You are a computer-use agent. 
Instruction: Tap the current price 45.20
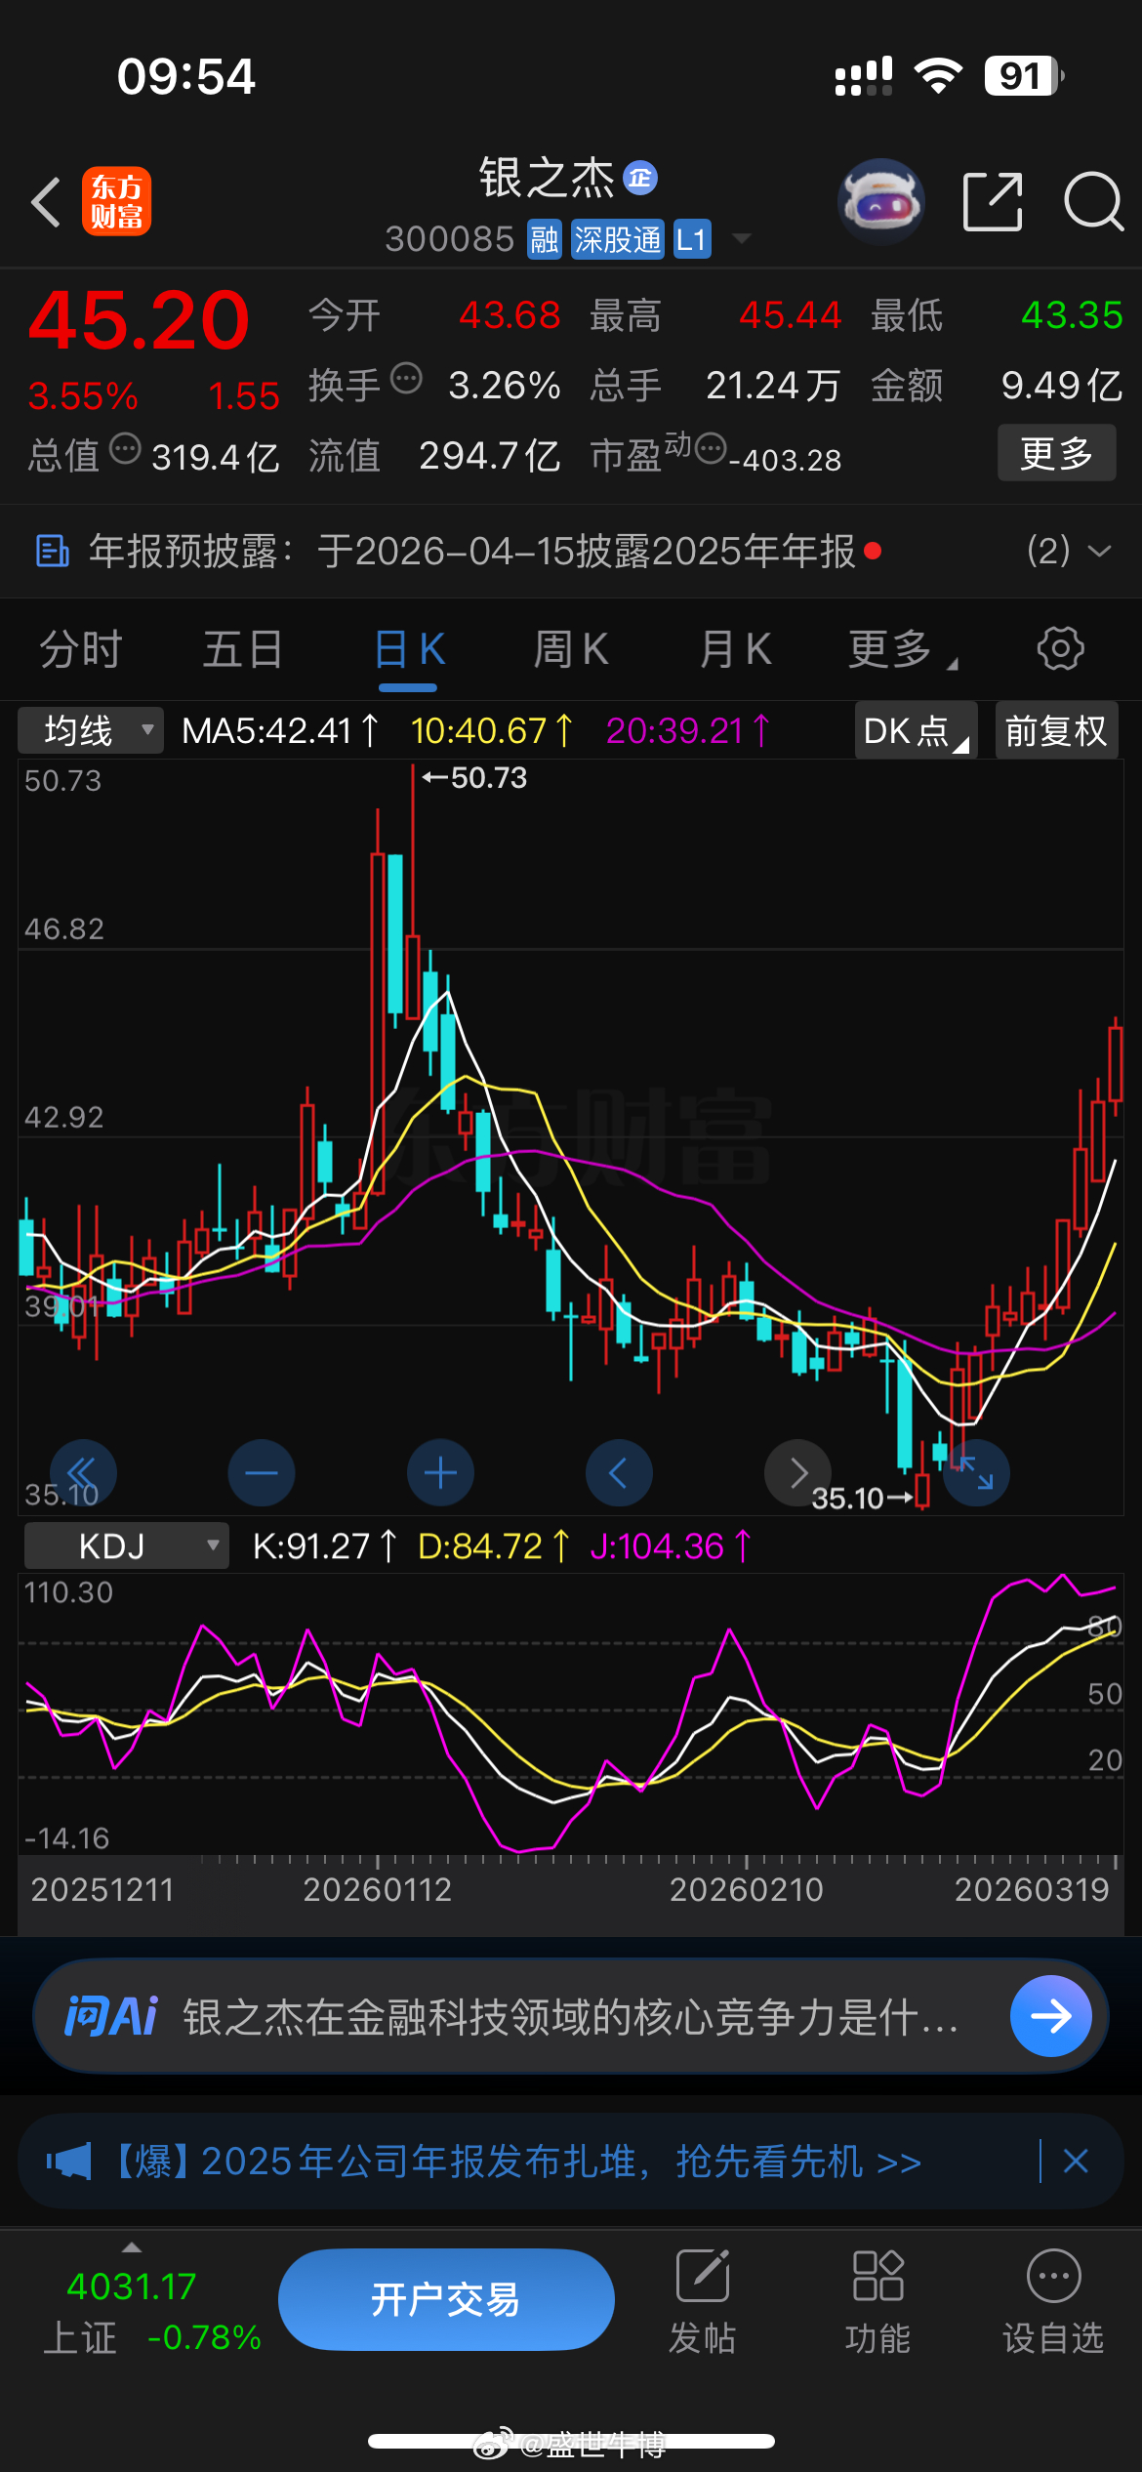pos(139,320)
